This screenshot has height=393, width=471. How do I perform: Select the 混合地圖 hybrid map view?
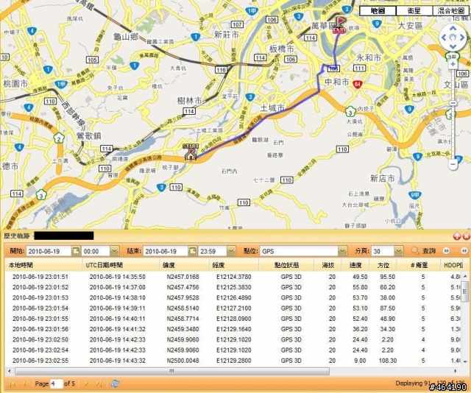pos(451,11)
